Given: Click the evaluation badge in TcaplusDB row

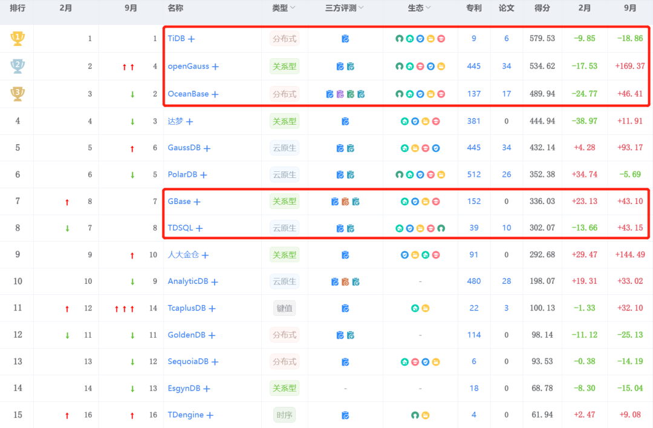Looking at the screenshot, I should [x=345, y=308].
